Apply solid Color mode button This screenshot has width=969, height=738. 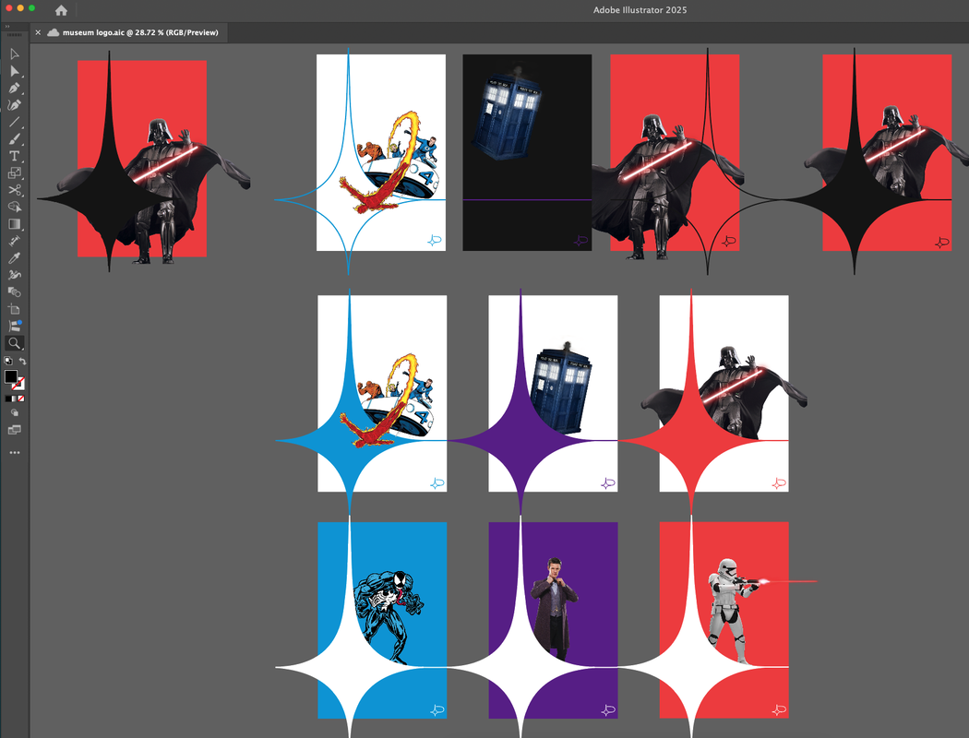8,399
